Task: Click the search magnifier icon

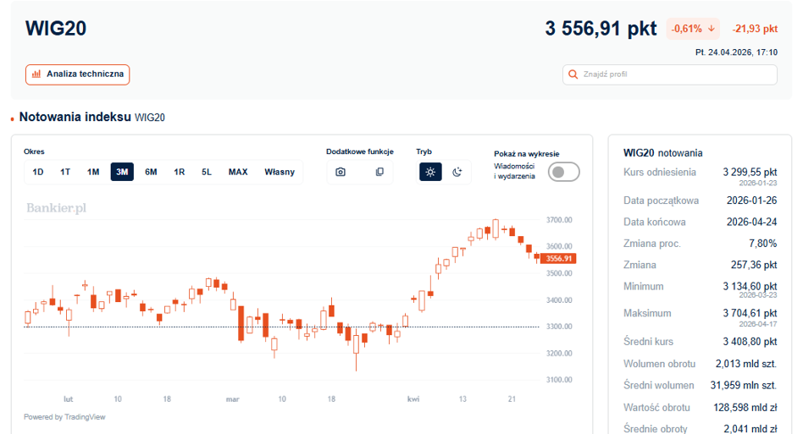Action: click(x=573, y=74)
